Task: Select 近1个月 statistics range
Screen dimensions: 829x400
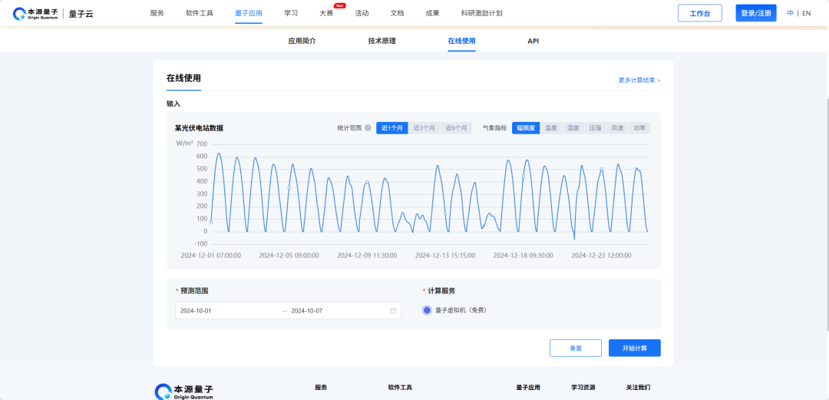Action: pos(392,128)
